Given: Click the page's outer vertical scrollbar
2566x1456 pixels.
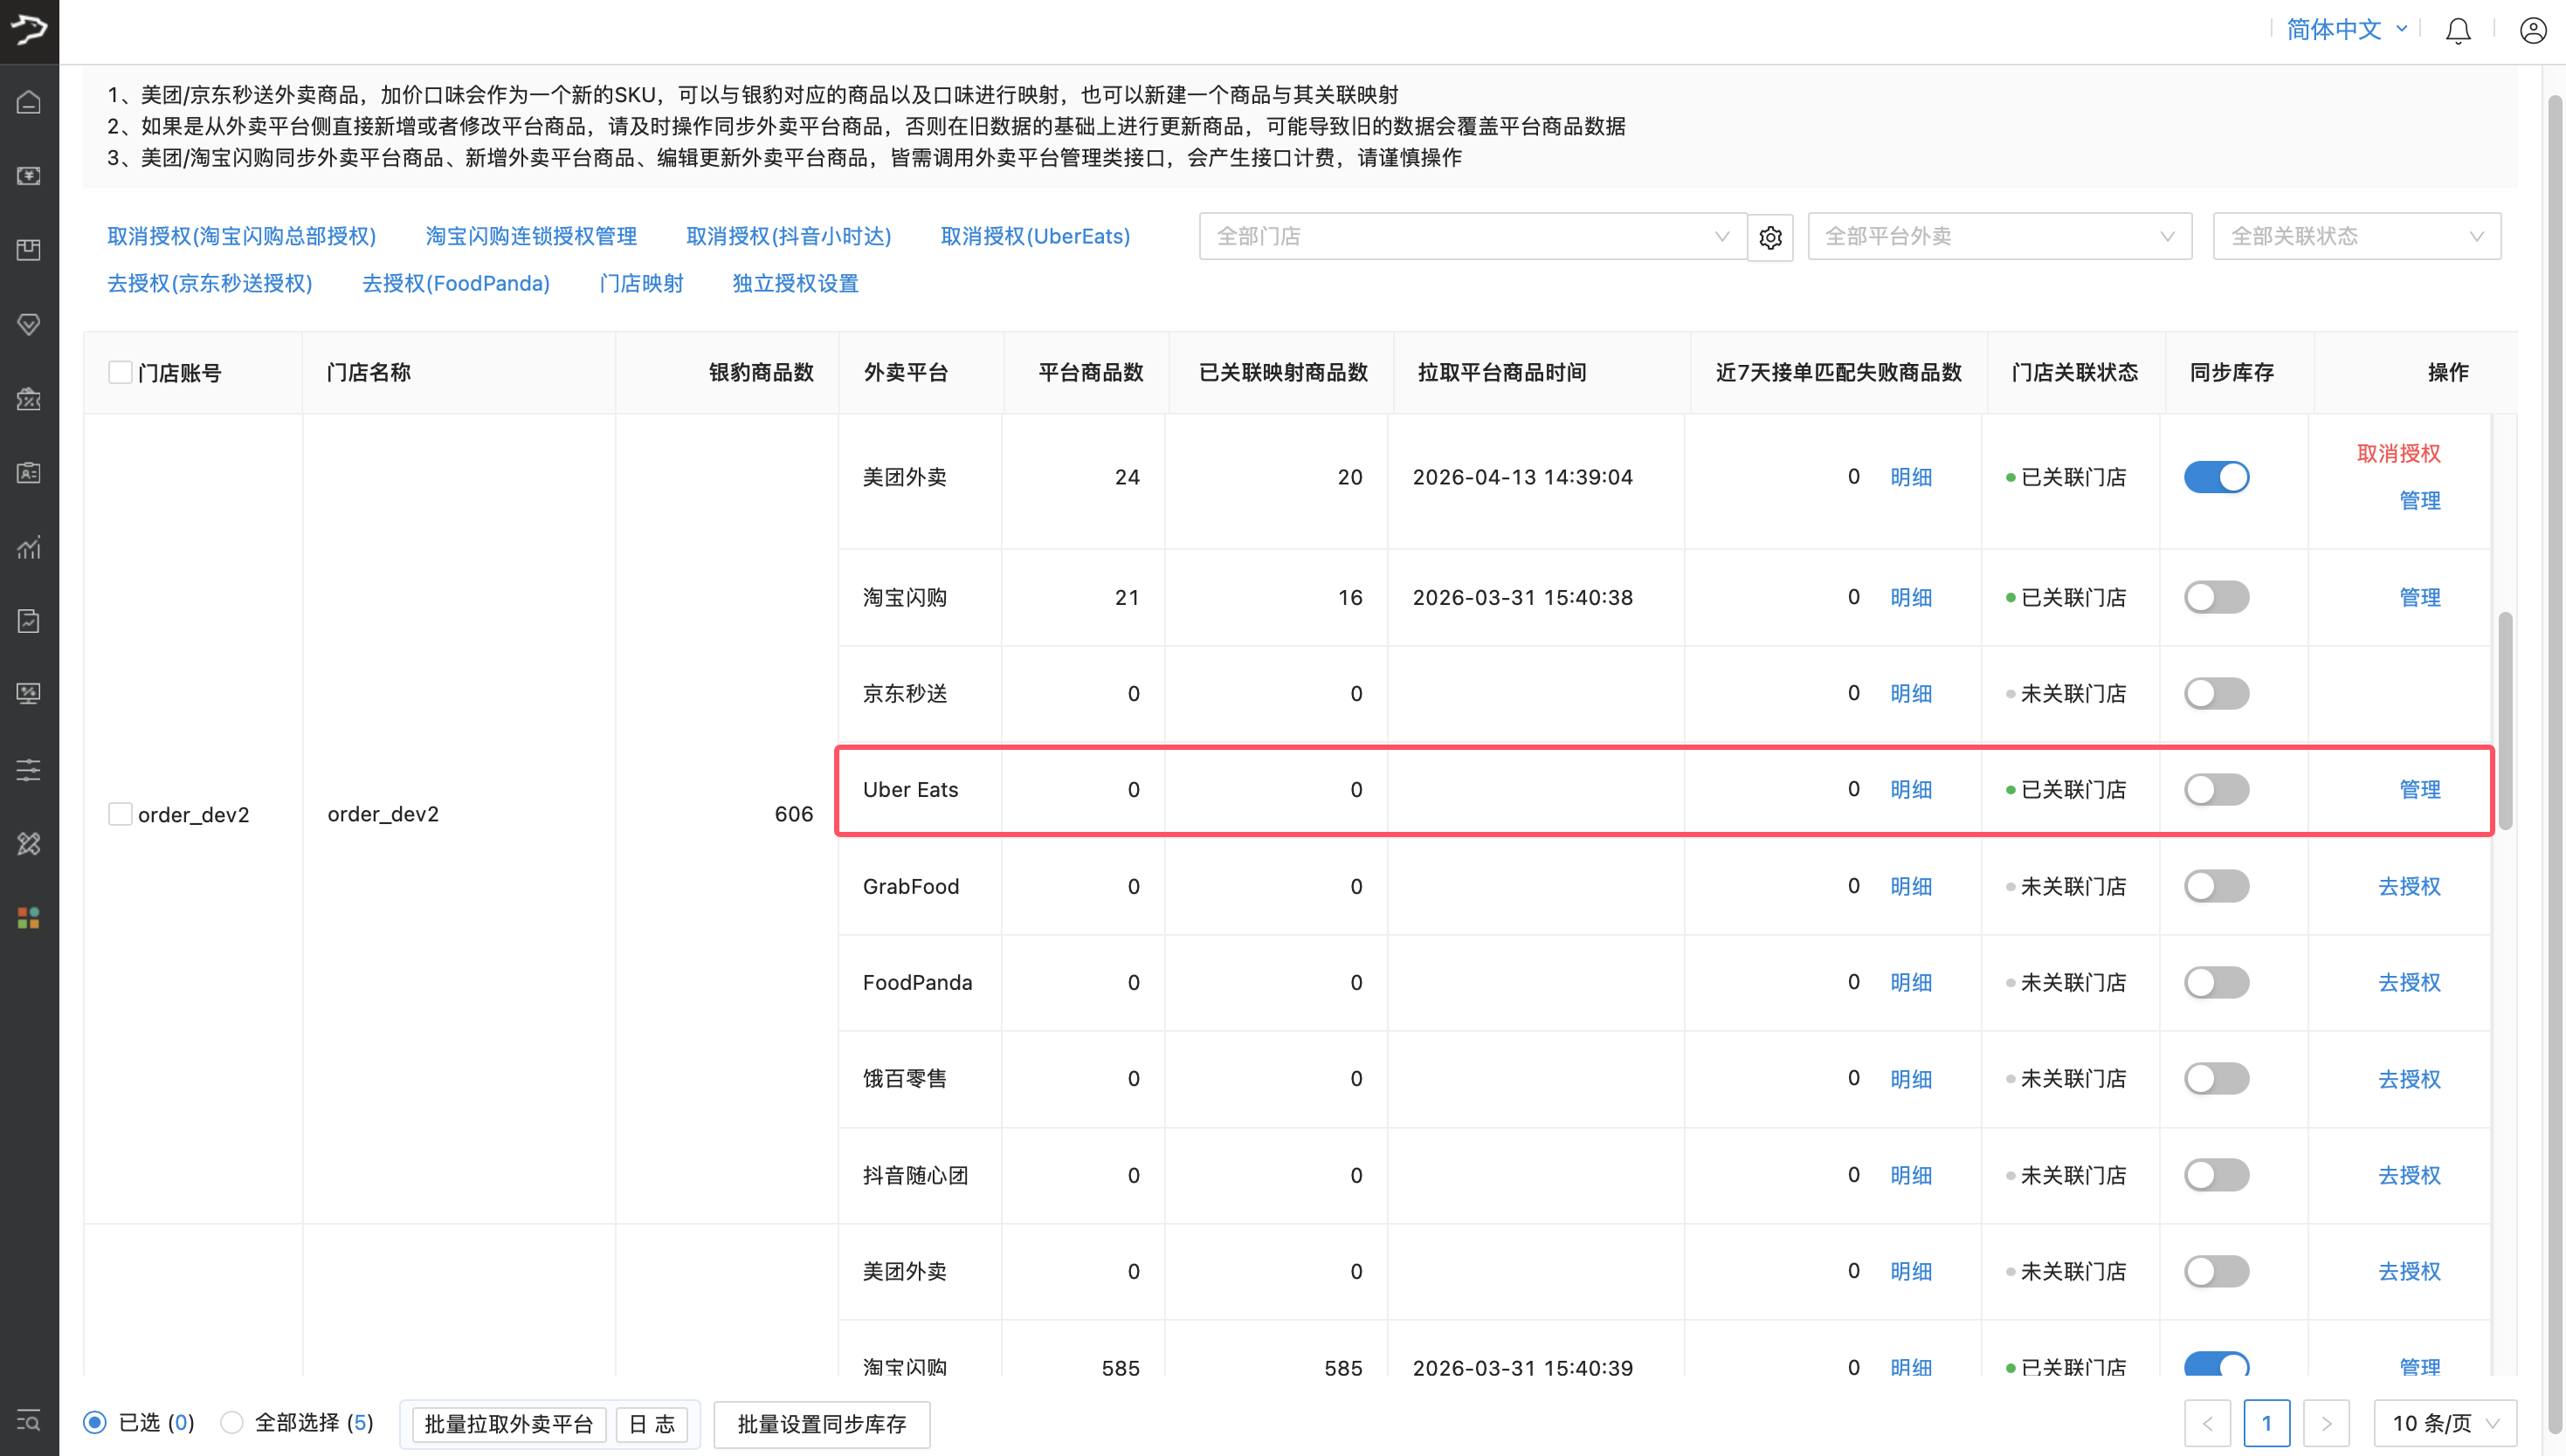Looking at the screenshot, I should pyautogui.click(x=2554, y=765).
